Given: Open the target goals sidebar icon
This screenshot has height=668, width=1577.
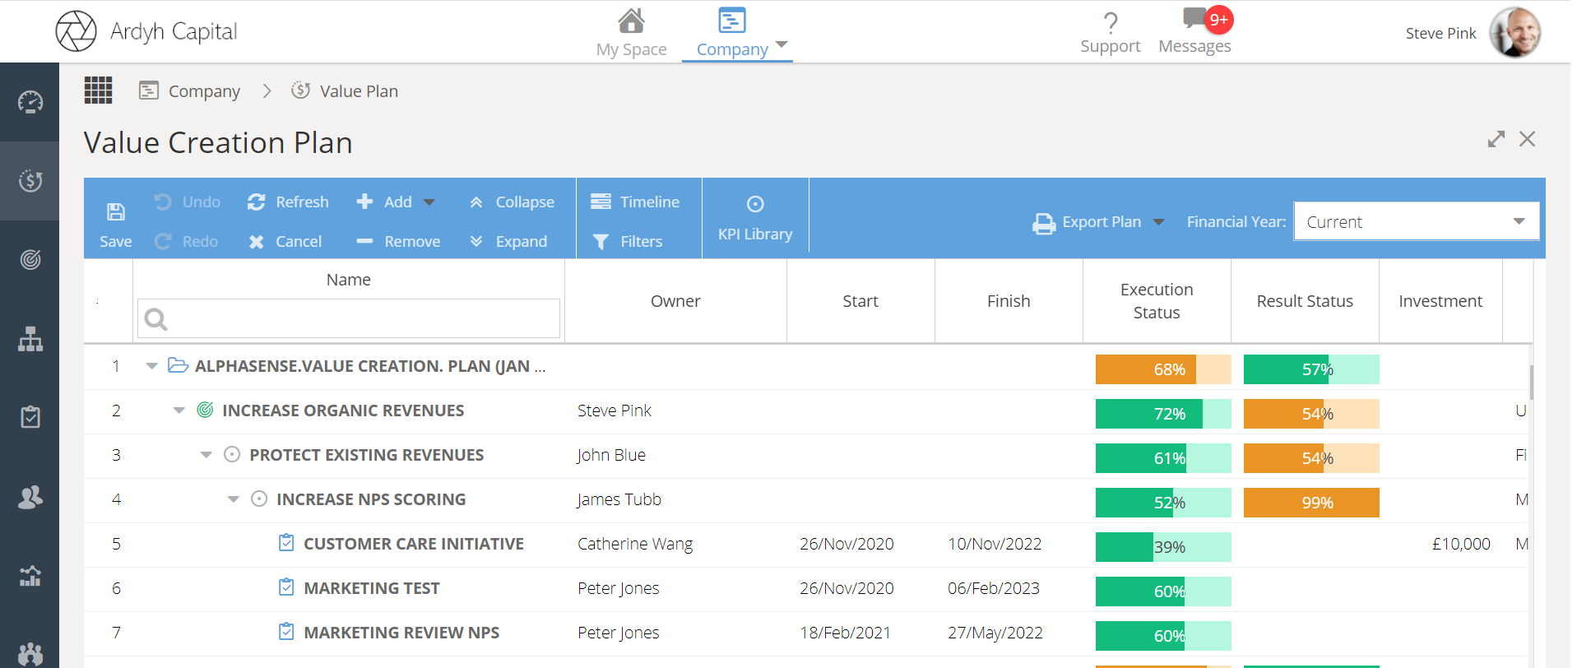Looking at the screenshot, I should point(30,260).
